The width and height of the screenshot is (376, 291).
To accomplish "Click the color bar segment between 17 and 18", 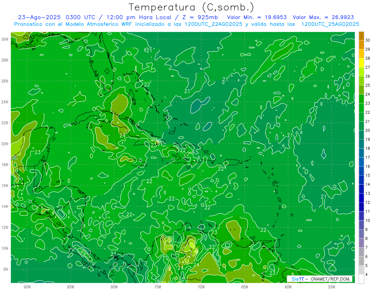I will pos(361,153).
